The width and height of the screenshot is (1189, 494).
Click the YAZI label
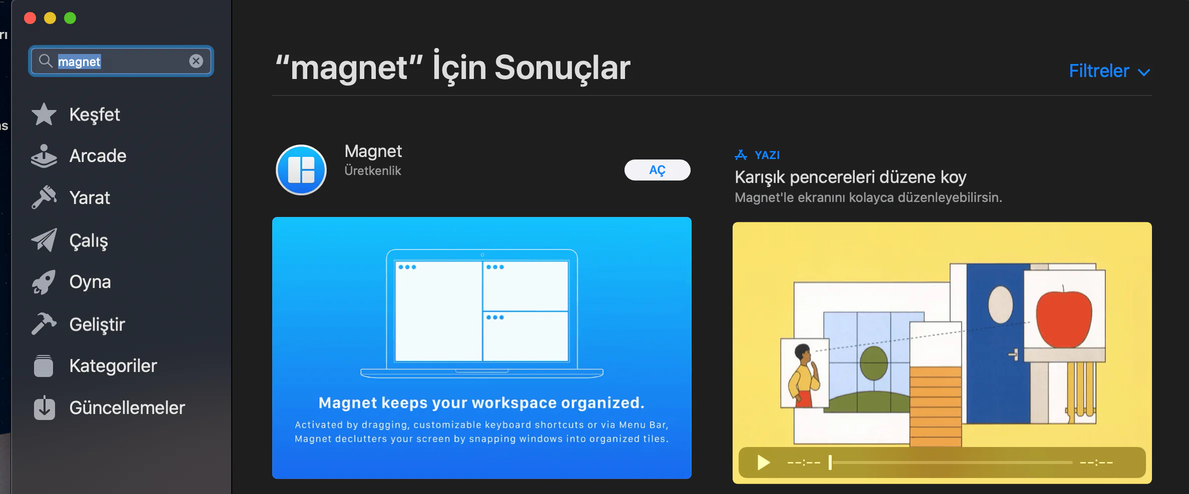point(767,155)
